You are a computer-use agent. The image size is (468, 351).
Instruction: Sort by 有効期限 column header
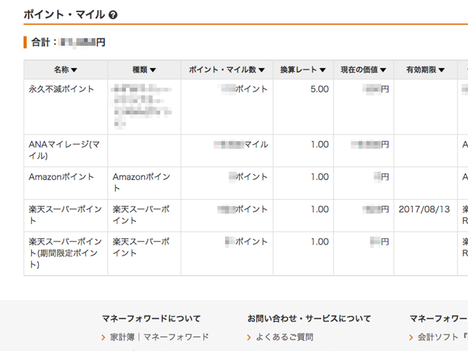coord(425,70)
